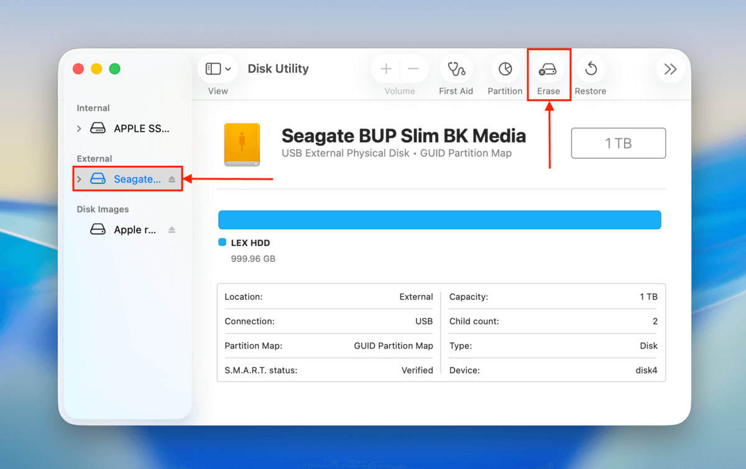This screenshot has width=746, height=469.
Task: Run First Aid on the disk
Action: 456,69
